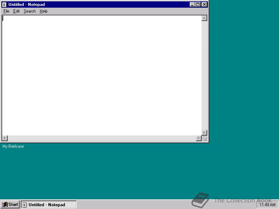
Task: Click the vertical scrollbar up arrow
Action: (204, 18)
